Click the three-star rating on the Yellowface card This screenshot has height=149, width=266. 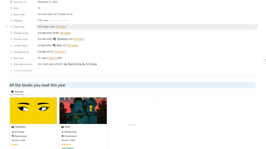pos(15,145)
